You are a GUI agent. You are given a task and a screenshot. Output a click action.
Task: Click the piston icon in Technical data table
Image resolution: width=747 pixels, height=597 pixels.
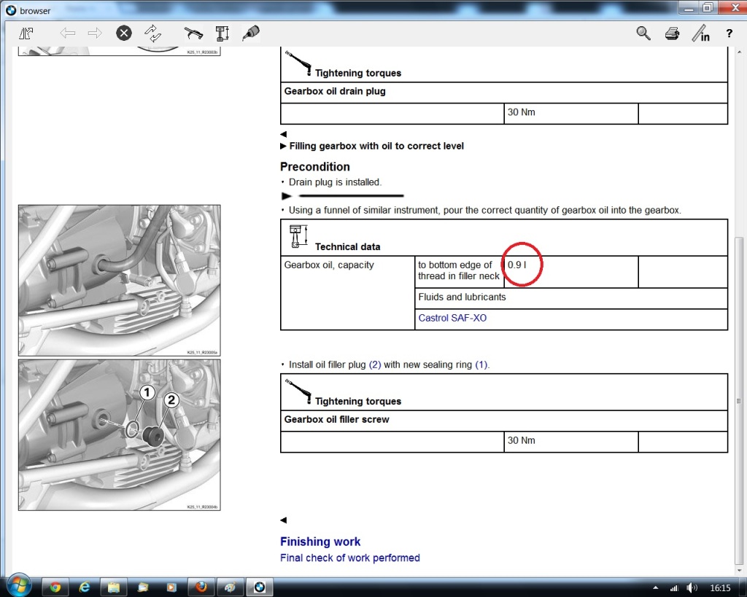298,237
